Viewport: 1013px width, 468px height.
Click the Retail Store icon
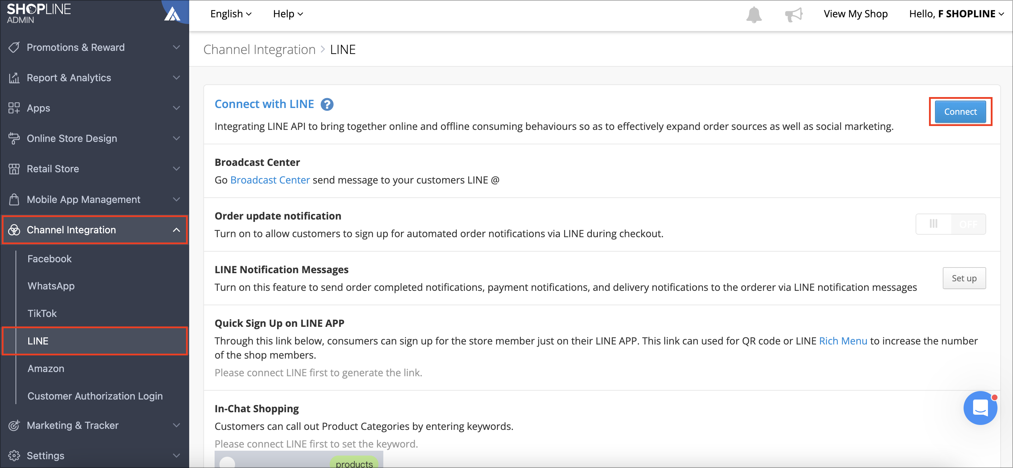pyautogui.click(x=14, y=168)
